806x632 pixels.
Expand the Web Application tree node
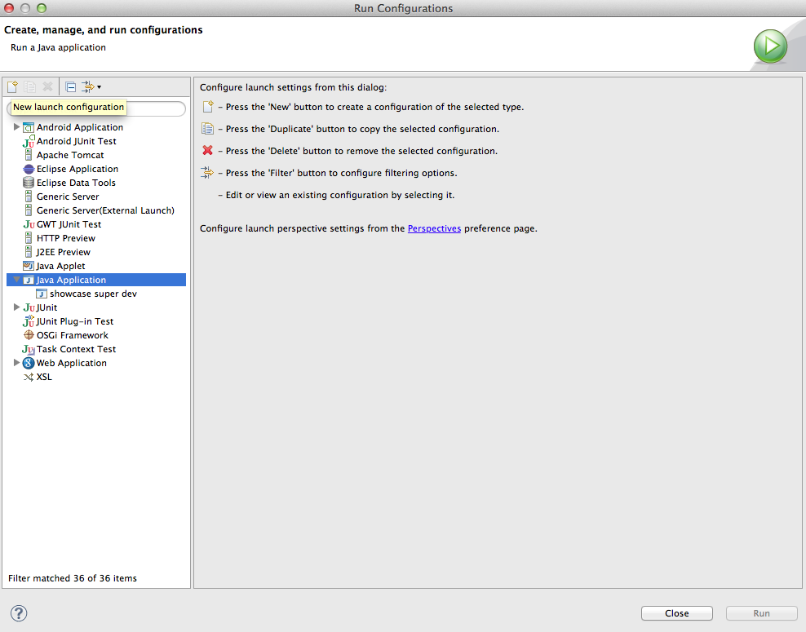16,363
